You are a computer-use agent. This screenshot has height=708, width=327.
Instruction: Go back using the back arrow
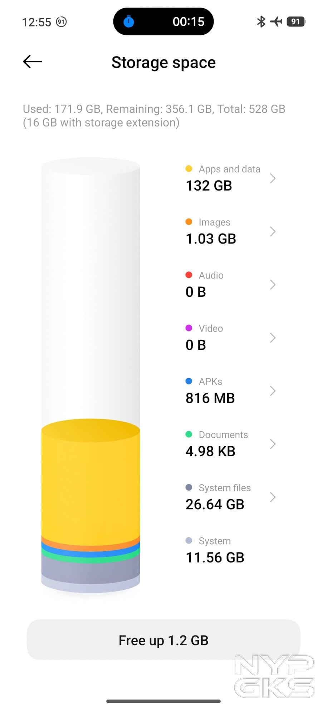pyautogui.click(x=32, y=62)
